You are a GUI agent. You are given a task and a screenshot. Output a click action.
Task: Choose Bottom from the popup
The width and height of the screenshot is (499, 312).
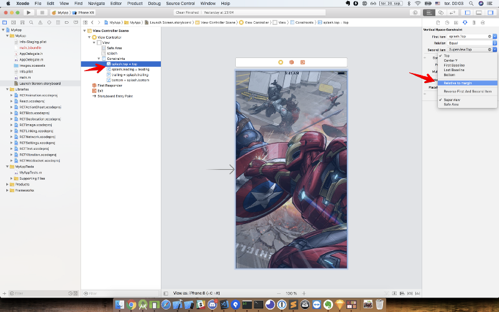pyautogui.click(x=449, y=75)
